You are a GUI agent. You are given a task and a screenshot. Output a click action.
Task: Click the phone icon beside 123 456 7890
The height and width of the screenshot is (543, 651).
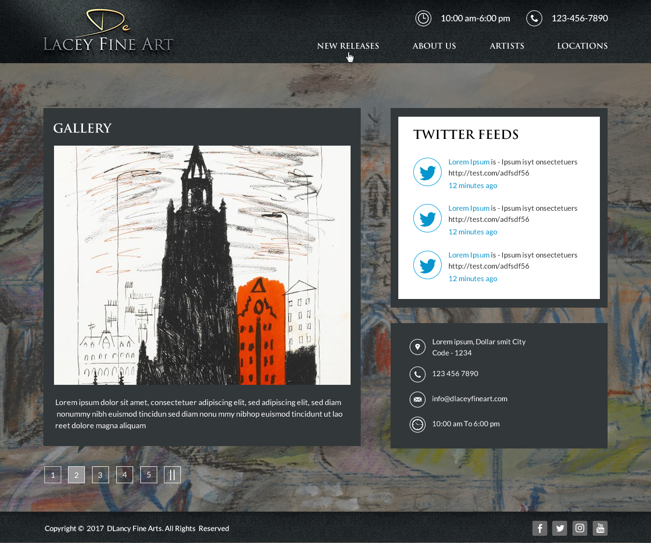click(418, 374)
